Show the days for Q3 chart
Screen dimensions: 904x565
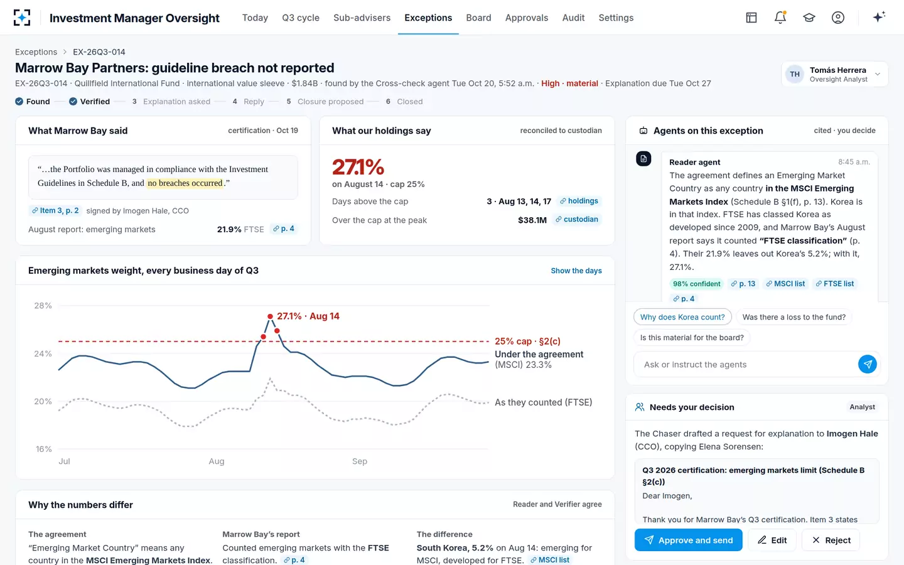pyautogui.click(x=576, y=271)
